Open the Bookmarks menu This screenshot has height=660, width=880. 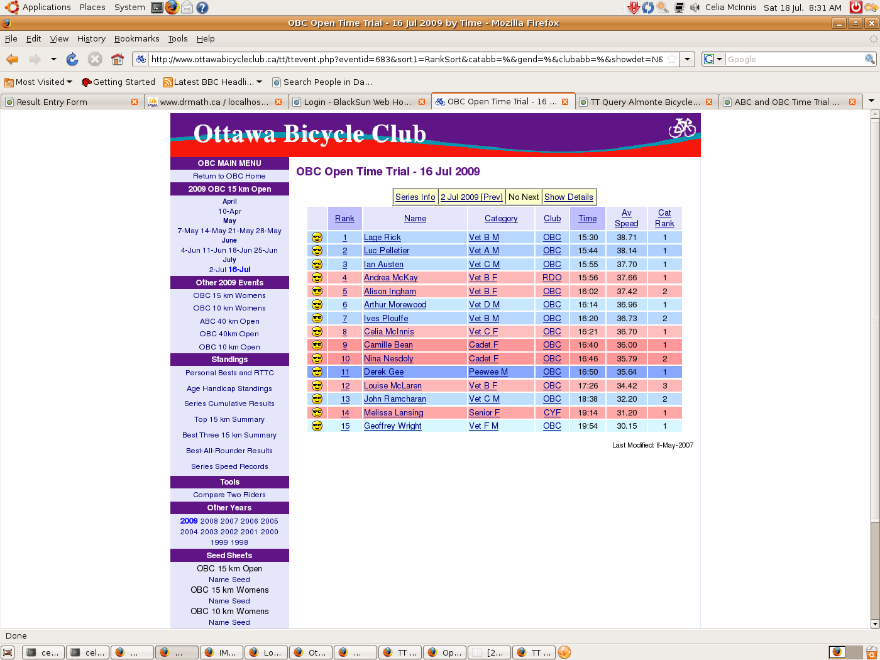point(136,38)
